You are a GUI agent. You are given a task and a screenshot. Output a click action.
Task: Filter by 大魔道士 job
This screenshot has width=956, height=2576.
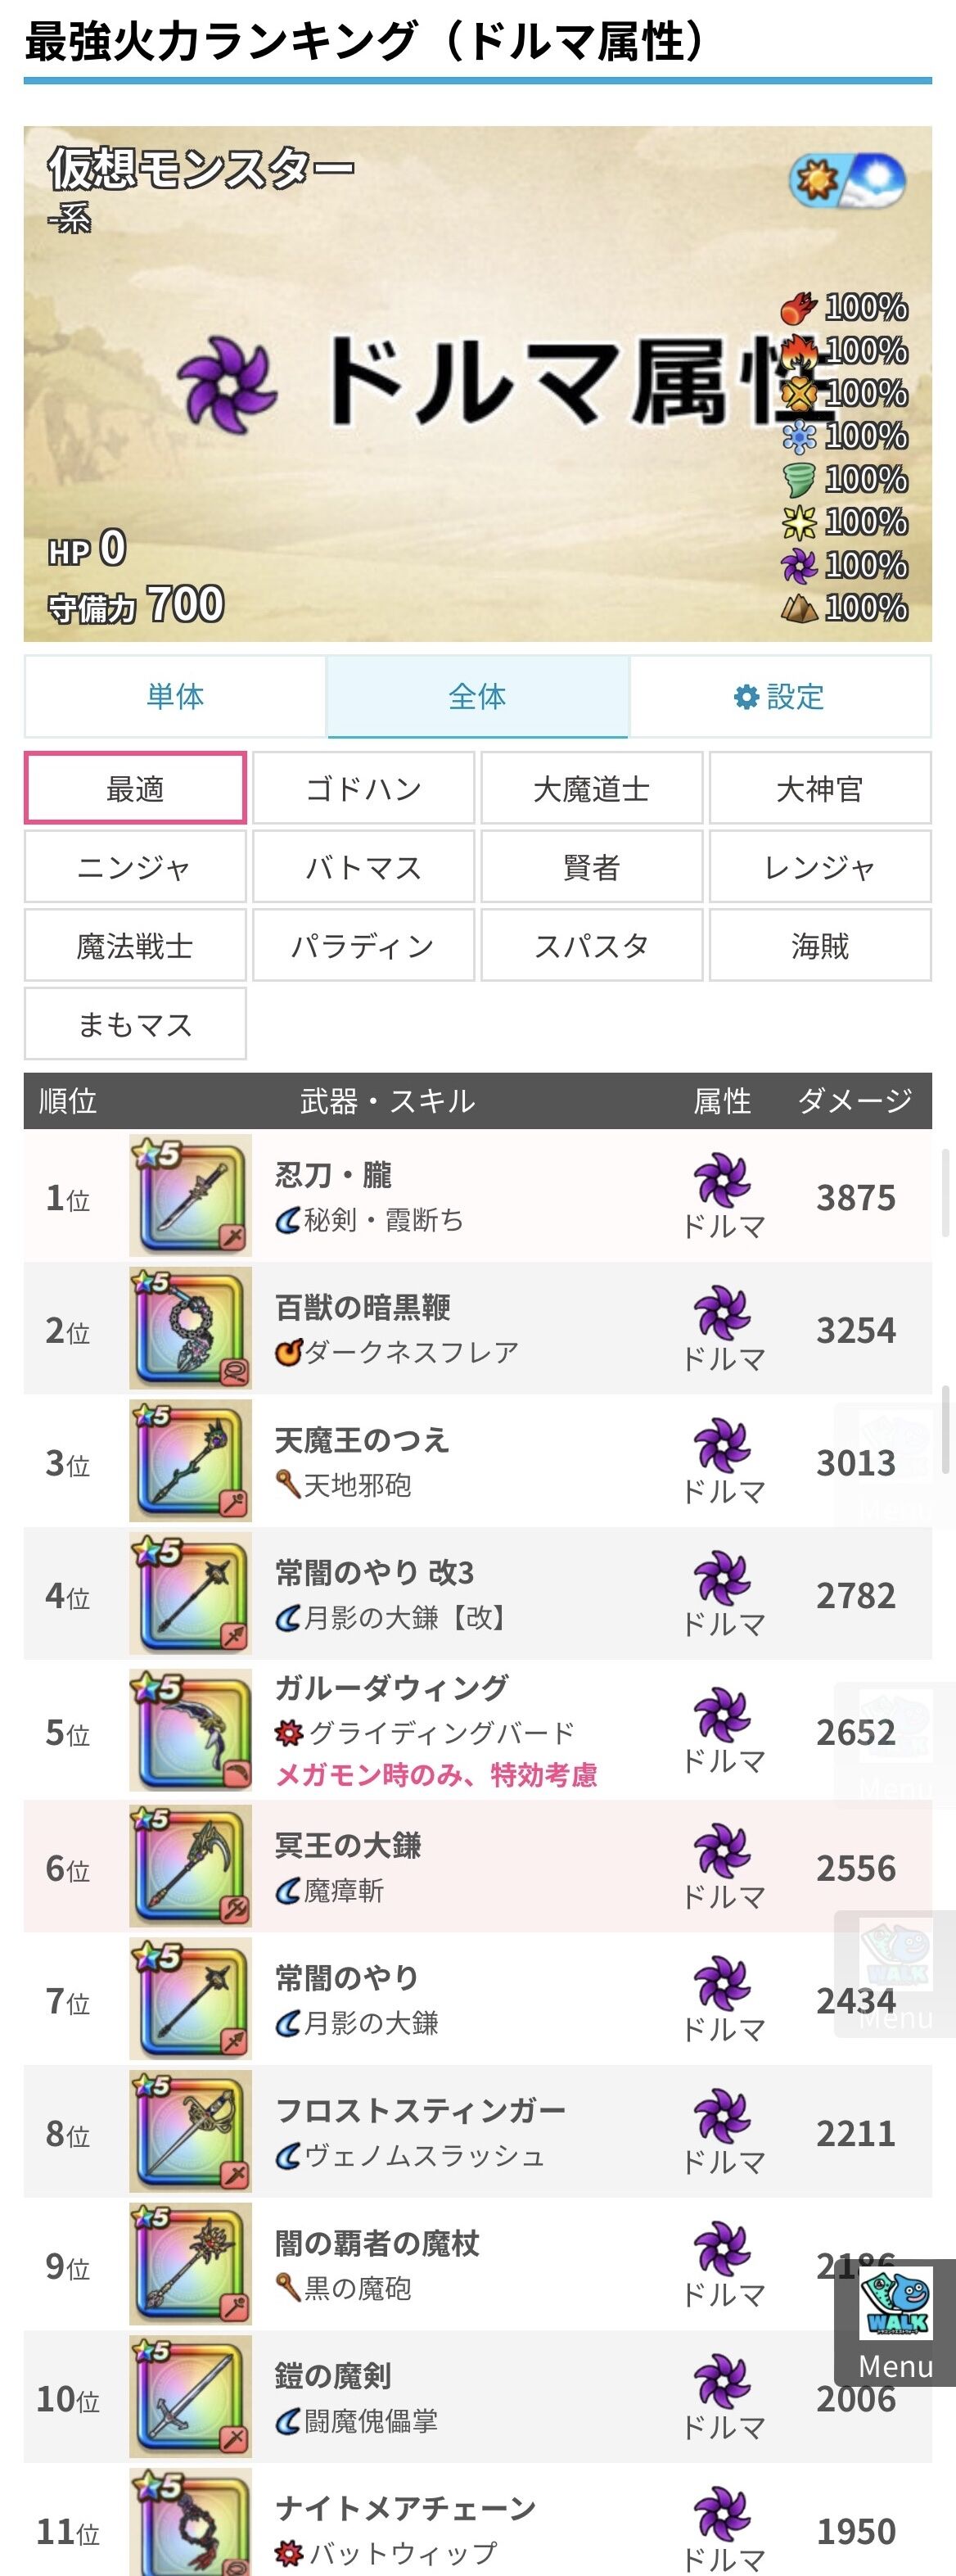point(591,789)
